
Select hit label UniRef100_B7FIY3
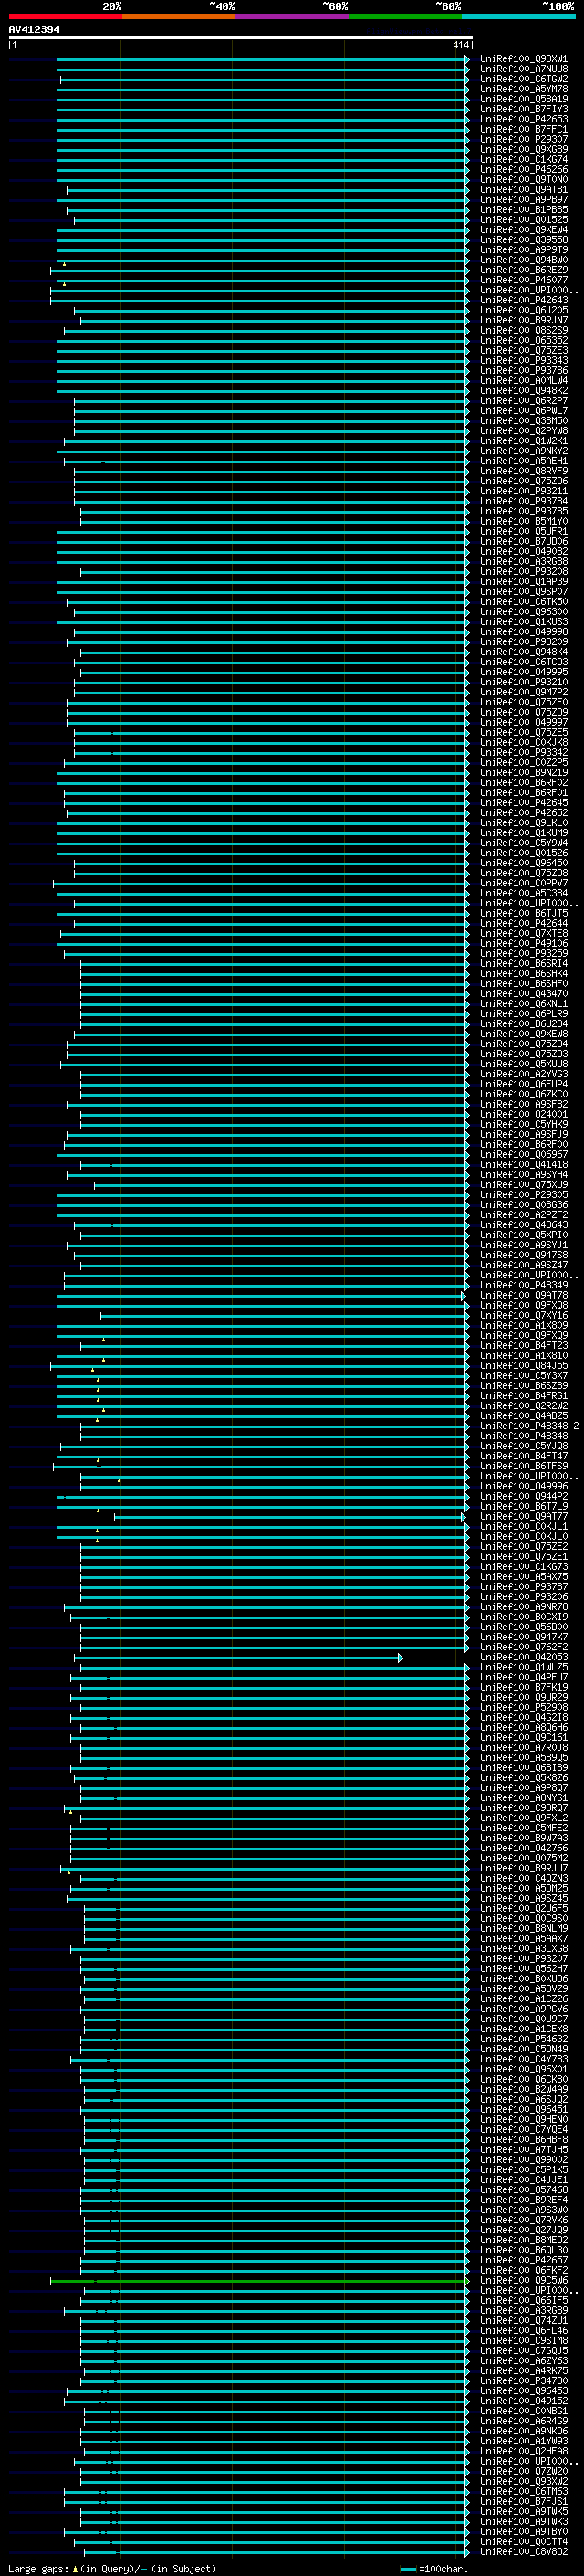pyautogui.click(x=524, y=109)
